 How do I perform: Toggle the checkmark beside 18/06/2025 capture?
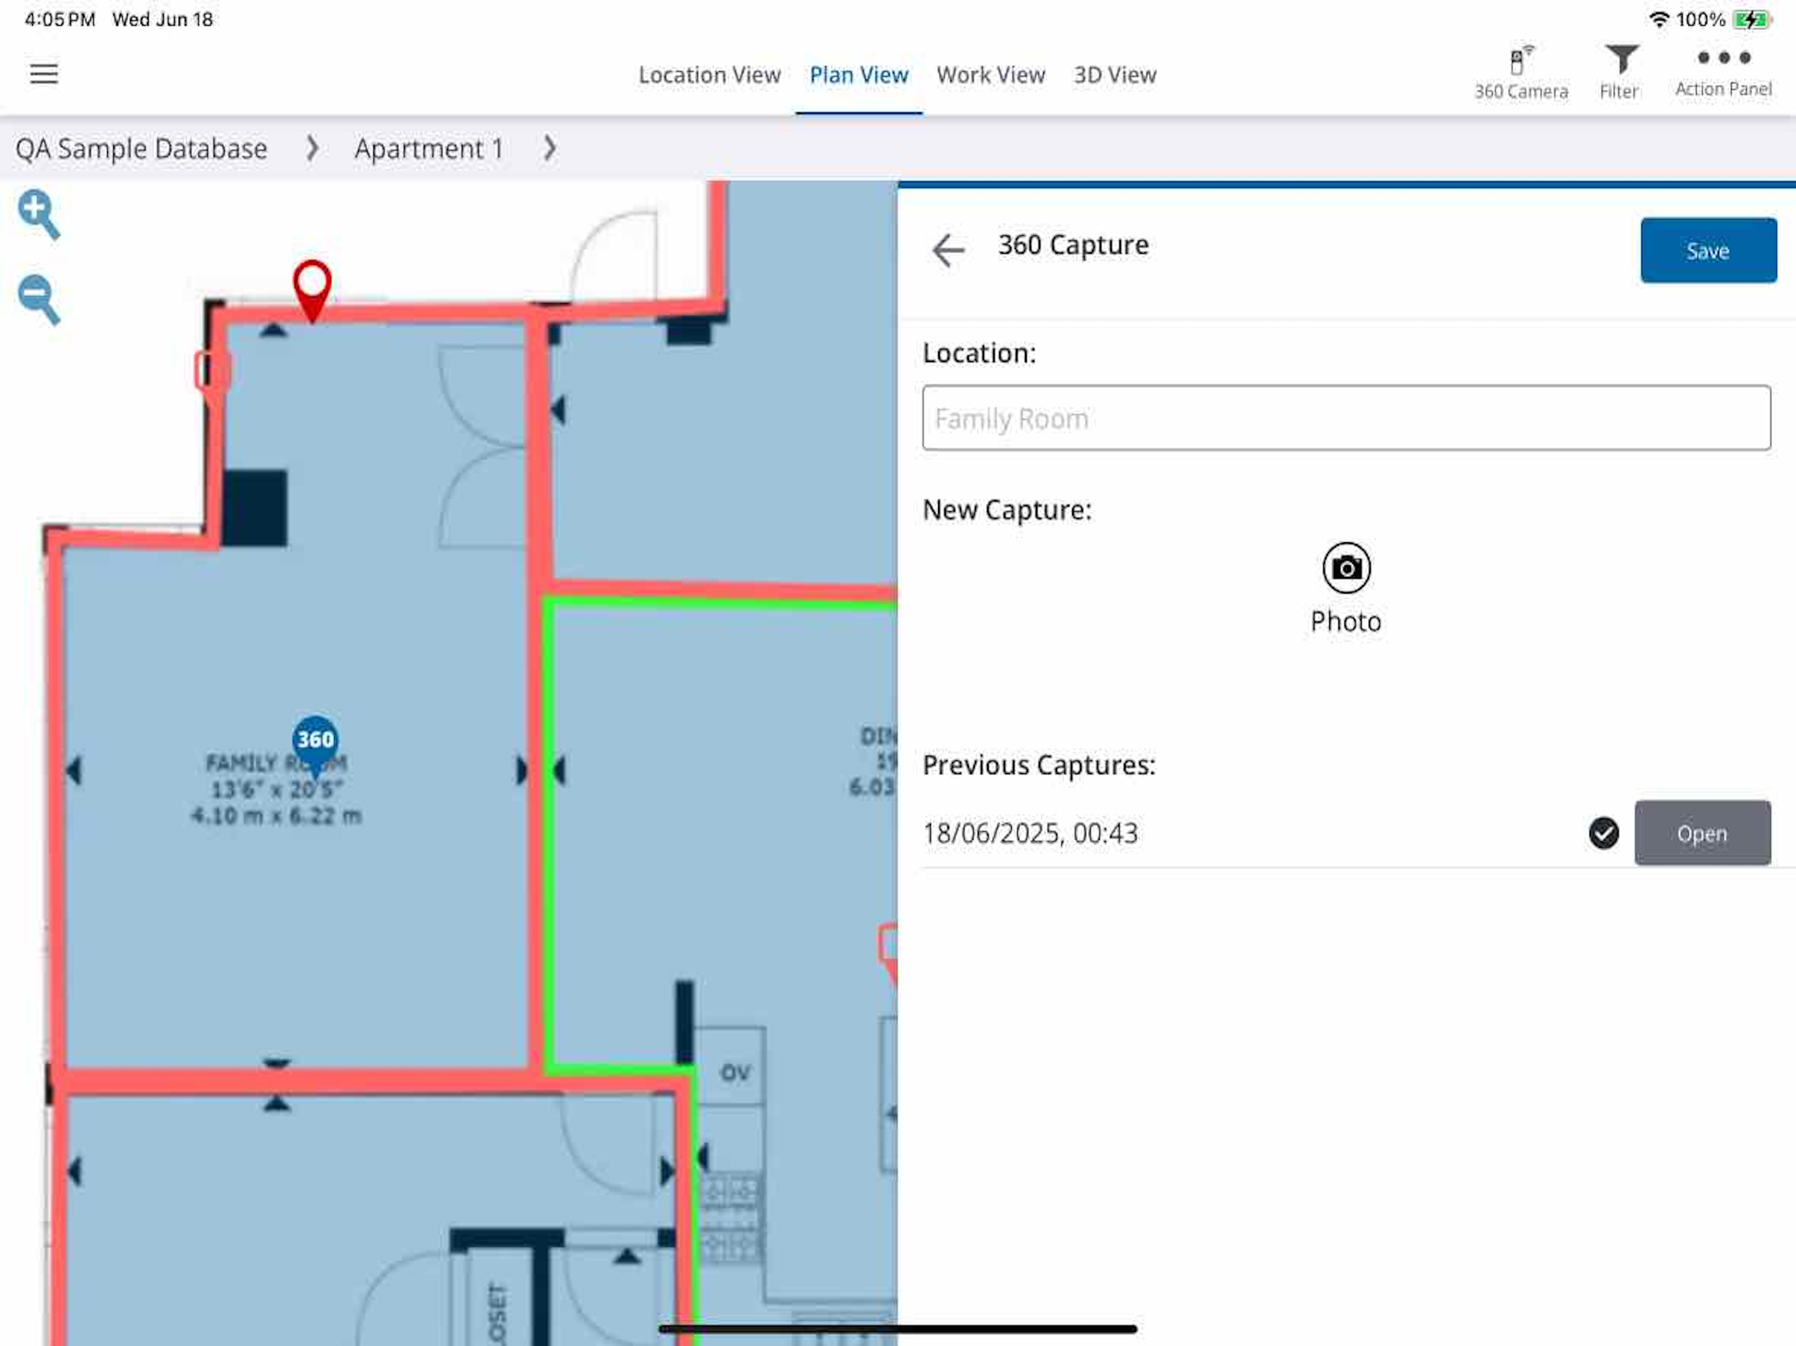[x=1603, y=833]
